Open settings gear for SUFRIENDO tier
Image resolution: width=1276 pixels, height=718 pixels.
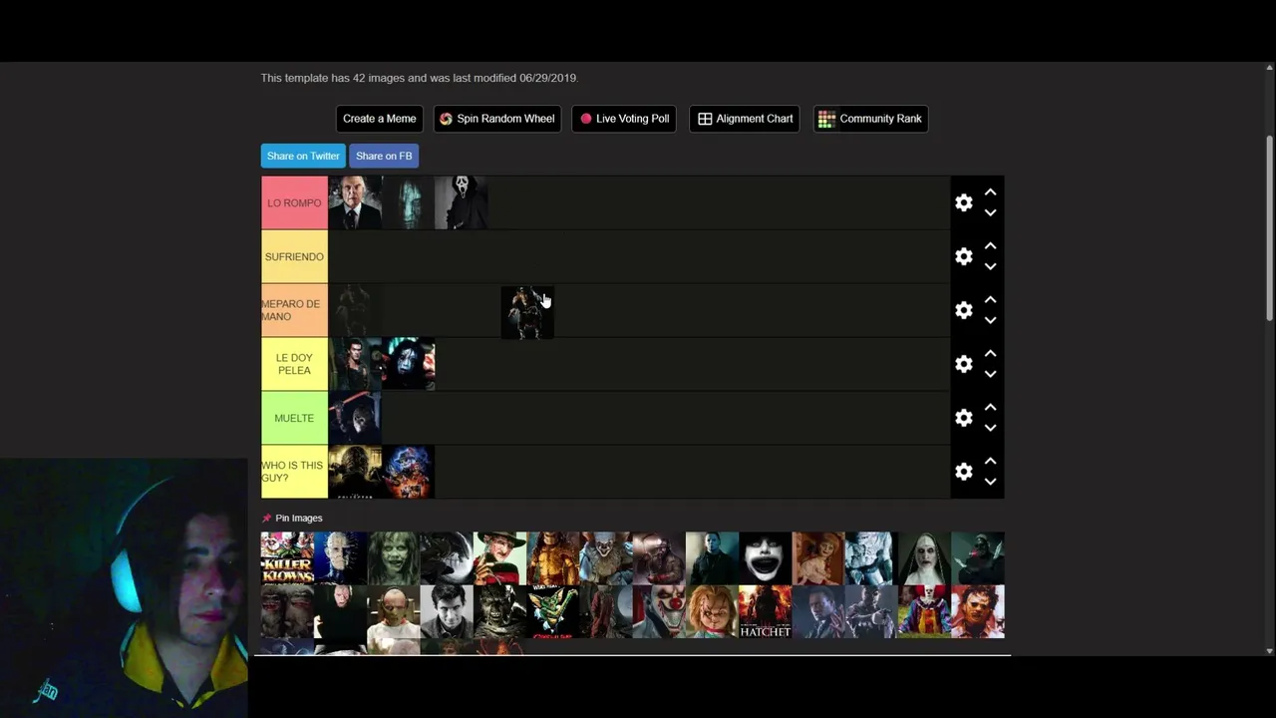pos(963,256)
